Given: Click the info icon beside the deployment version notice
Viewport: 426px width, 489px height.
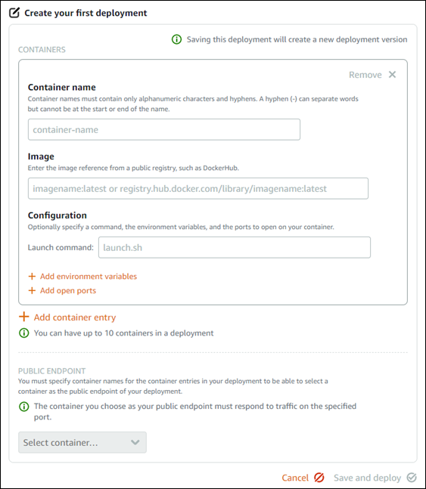Looking at the screenshot, I should point(176,39).
